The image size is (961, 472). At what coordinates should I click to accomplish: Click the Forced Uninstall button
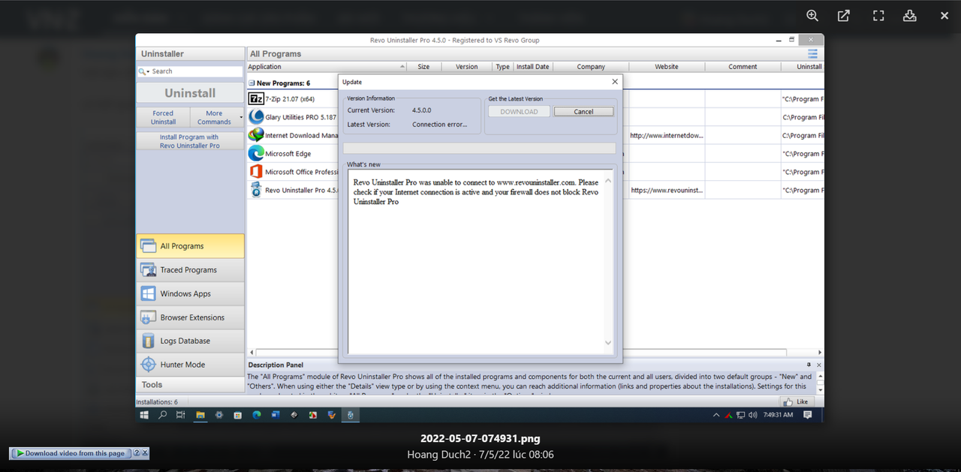[163, 118]
